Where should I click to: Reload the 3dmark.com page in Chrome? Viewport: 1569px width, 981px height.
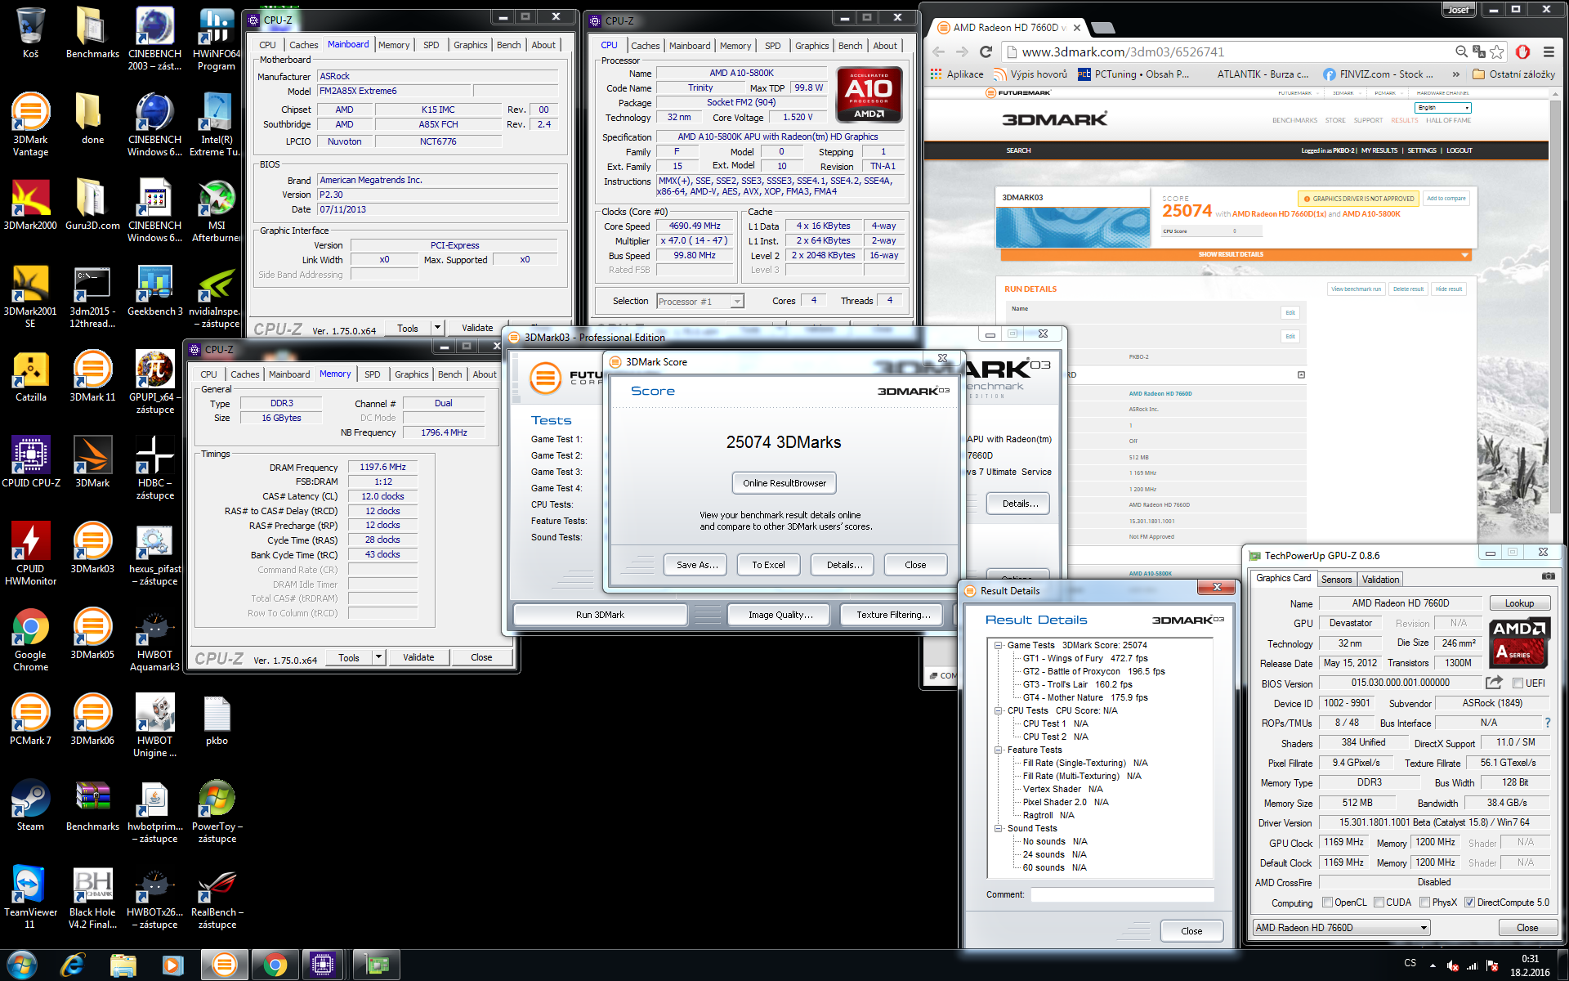tap(986, 52)
